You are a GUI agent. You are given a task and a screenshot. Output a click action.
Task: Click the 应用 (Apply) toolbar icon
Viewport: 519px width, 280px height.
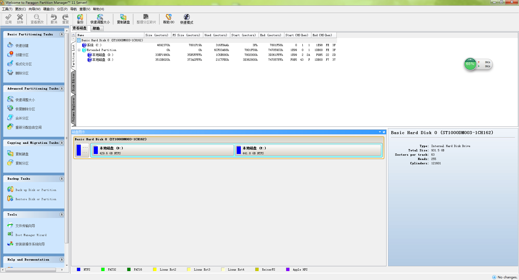8,19
